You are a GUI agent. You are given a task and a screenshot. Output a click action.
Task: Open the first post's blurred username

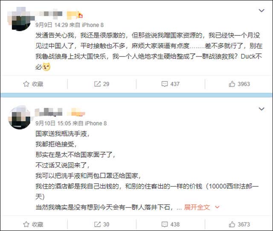(49, 14)
